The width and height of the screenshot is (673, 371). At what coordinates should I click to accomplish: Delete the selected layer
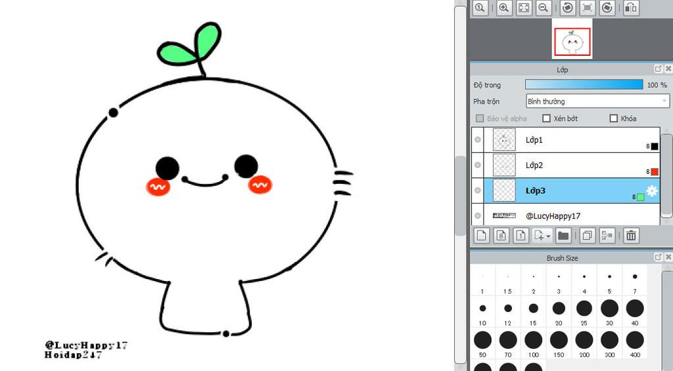pos(631,235)
